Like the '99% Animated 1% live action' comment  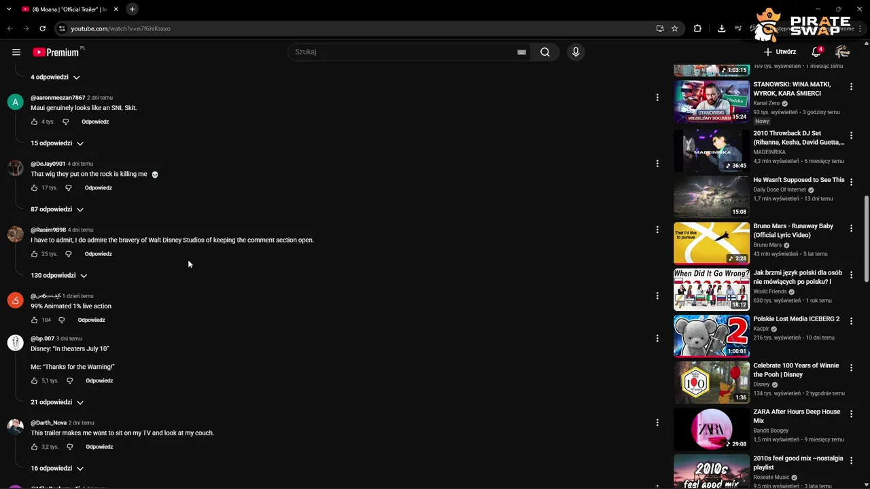pos(34,320)
